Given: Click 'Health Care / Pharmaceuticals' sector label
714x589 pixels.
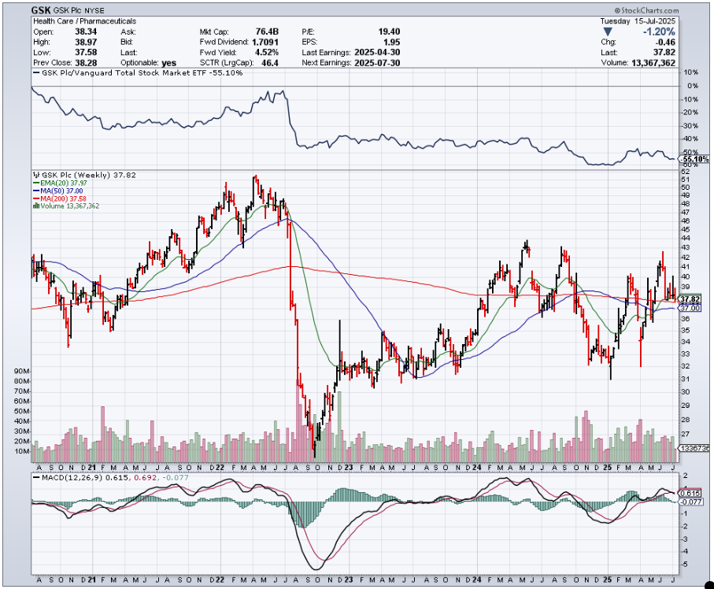Looking at the screenshot, I should coord(85,21).
